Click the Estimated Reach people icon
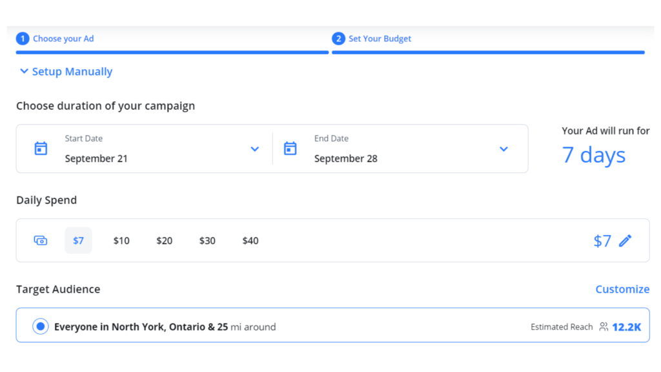 pyautogui.click(x=604, y=327)
